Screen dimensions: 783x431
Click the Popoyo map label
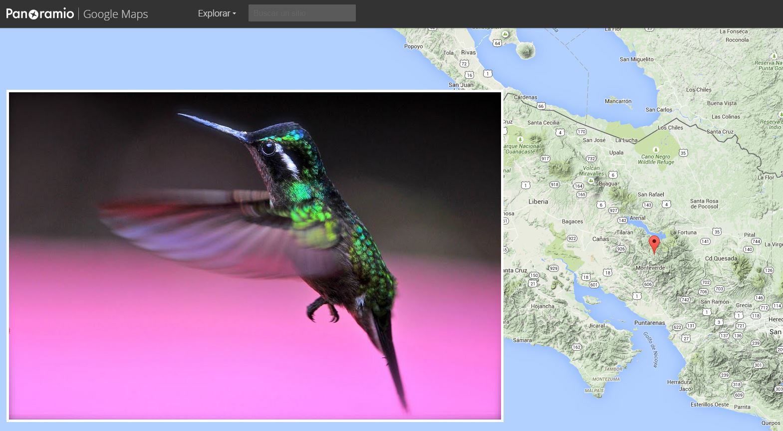[x=413, y=46]
